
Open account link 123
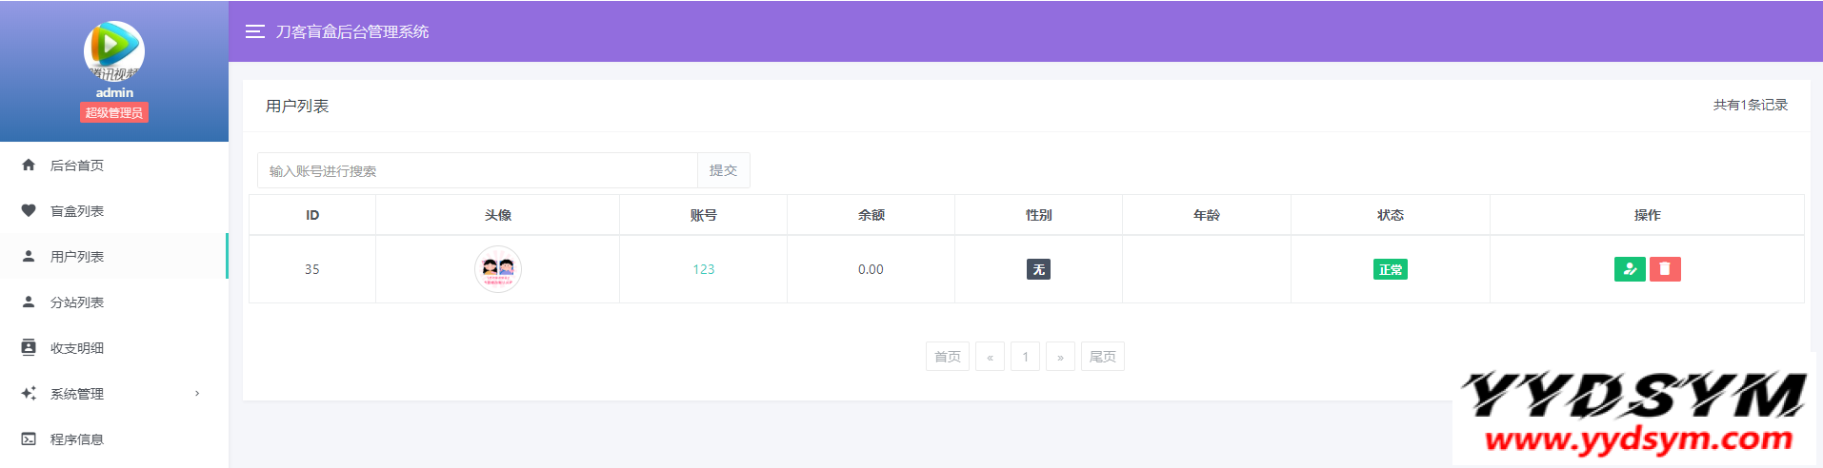pos(703,269)
